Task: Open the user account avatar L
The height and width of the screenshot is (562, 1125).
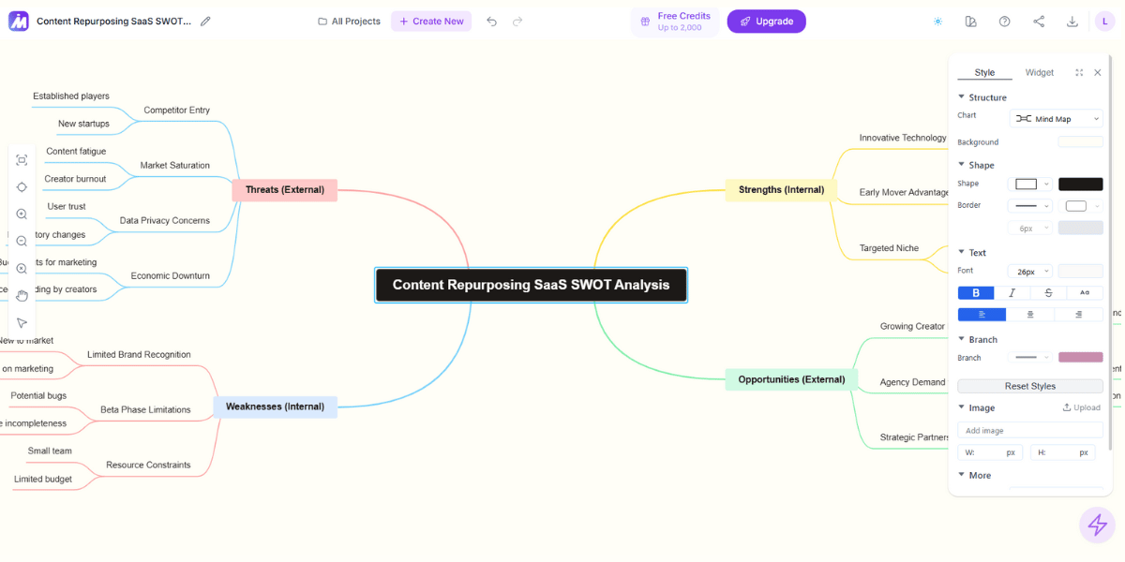Action: tap(1105, 22)
